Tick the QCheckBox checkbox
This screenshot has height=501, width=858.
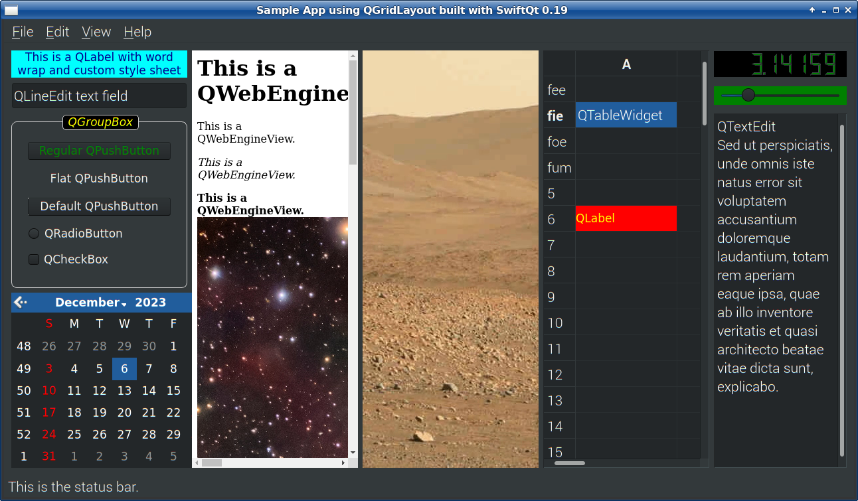34,259
